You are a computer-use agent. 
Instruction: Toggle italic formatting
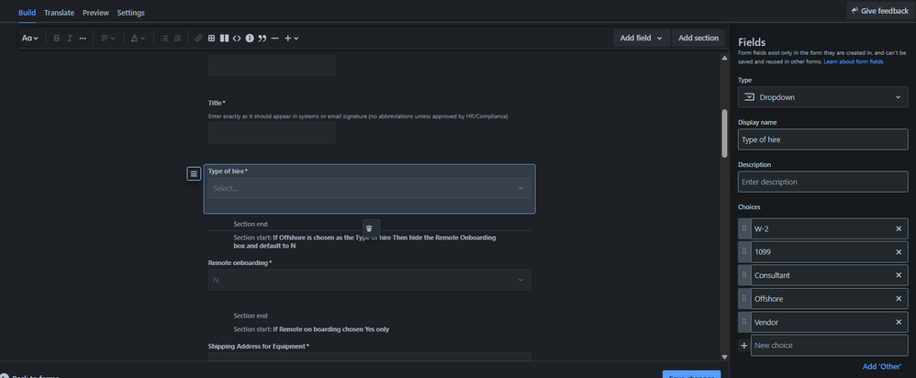pos(70,38)
